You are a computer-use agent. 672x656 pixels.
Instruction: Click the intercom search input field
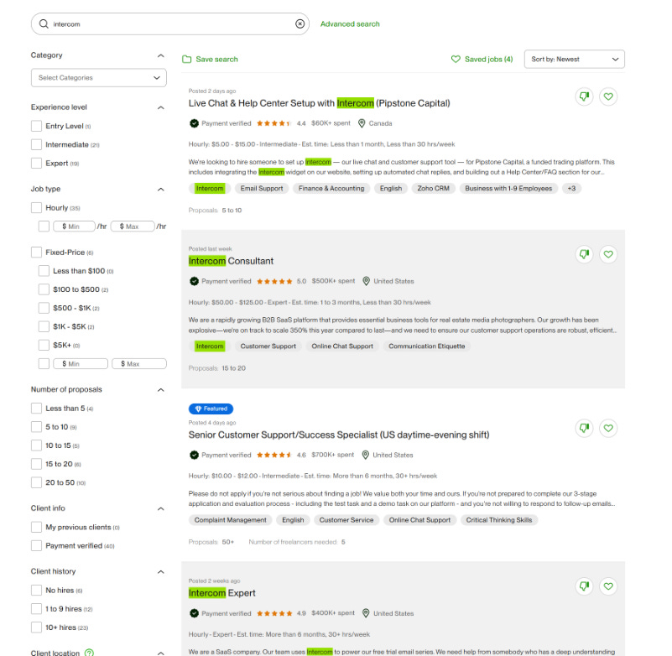171,24
